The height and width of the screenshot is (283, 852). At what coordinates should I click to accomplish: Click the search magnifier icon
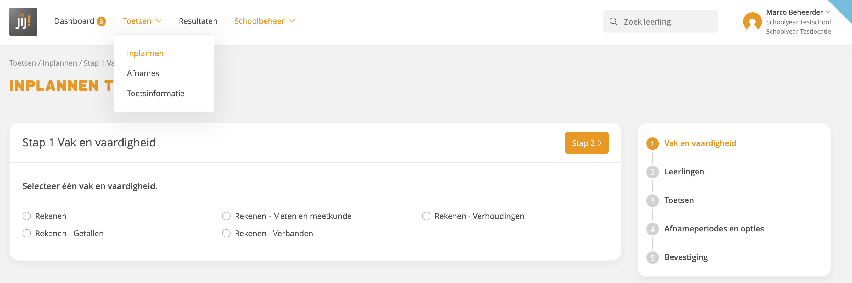pos(614,21)
